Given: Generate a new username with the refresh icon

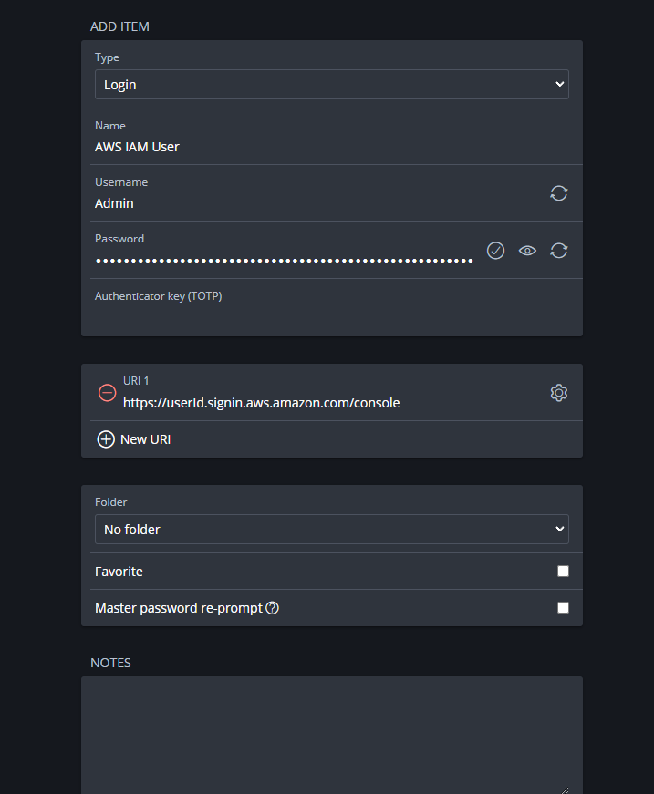Looking at the screenshot, I should [559, 193].
